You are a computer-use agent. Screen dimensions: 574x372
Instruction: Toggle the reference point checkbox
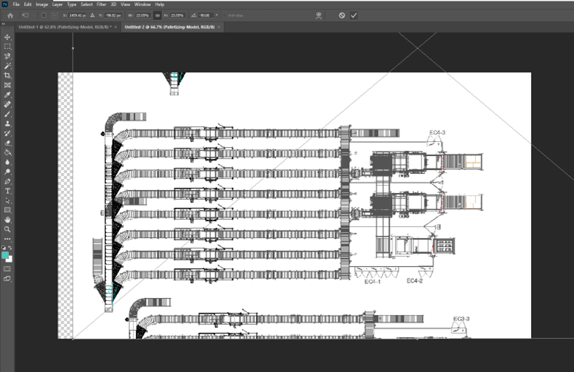[x=44, y=16]
